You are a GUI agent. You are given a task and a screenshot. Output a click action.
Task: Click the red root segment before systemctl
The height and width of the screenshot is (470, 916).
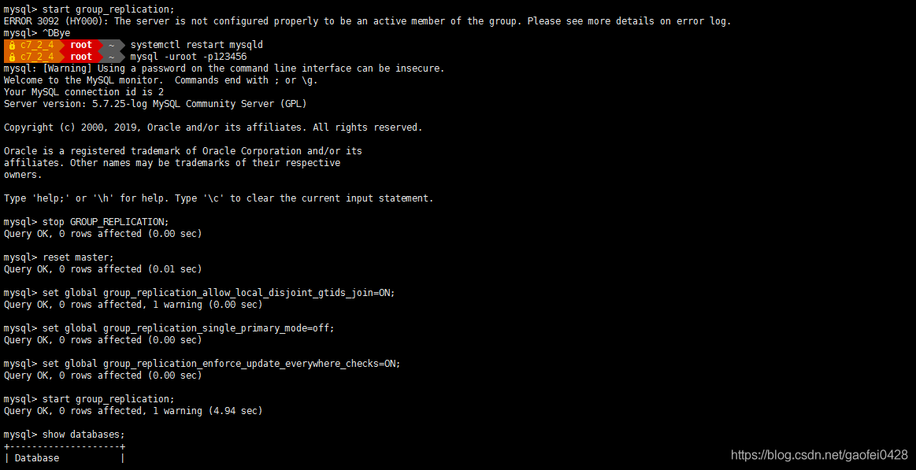(81, 45)
